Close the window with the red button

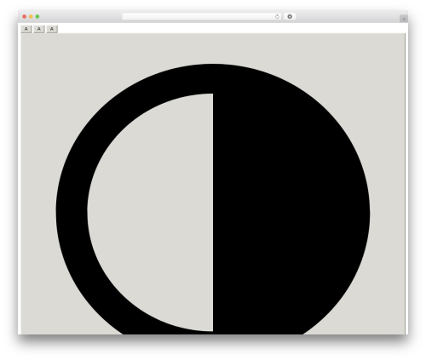(x=25, y=16)
